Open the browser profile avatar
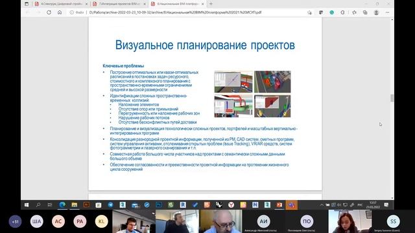Screen dimensions: 415x233 coord(376,12)
